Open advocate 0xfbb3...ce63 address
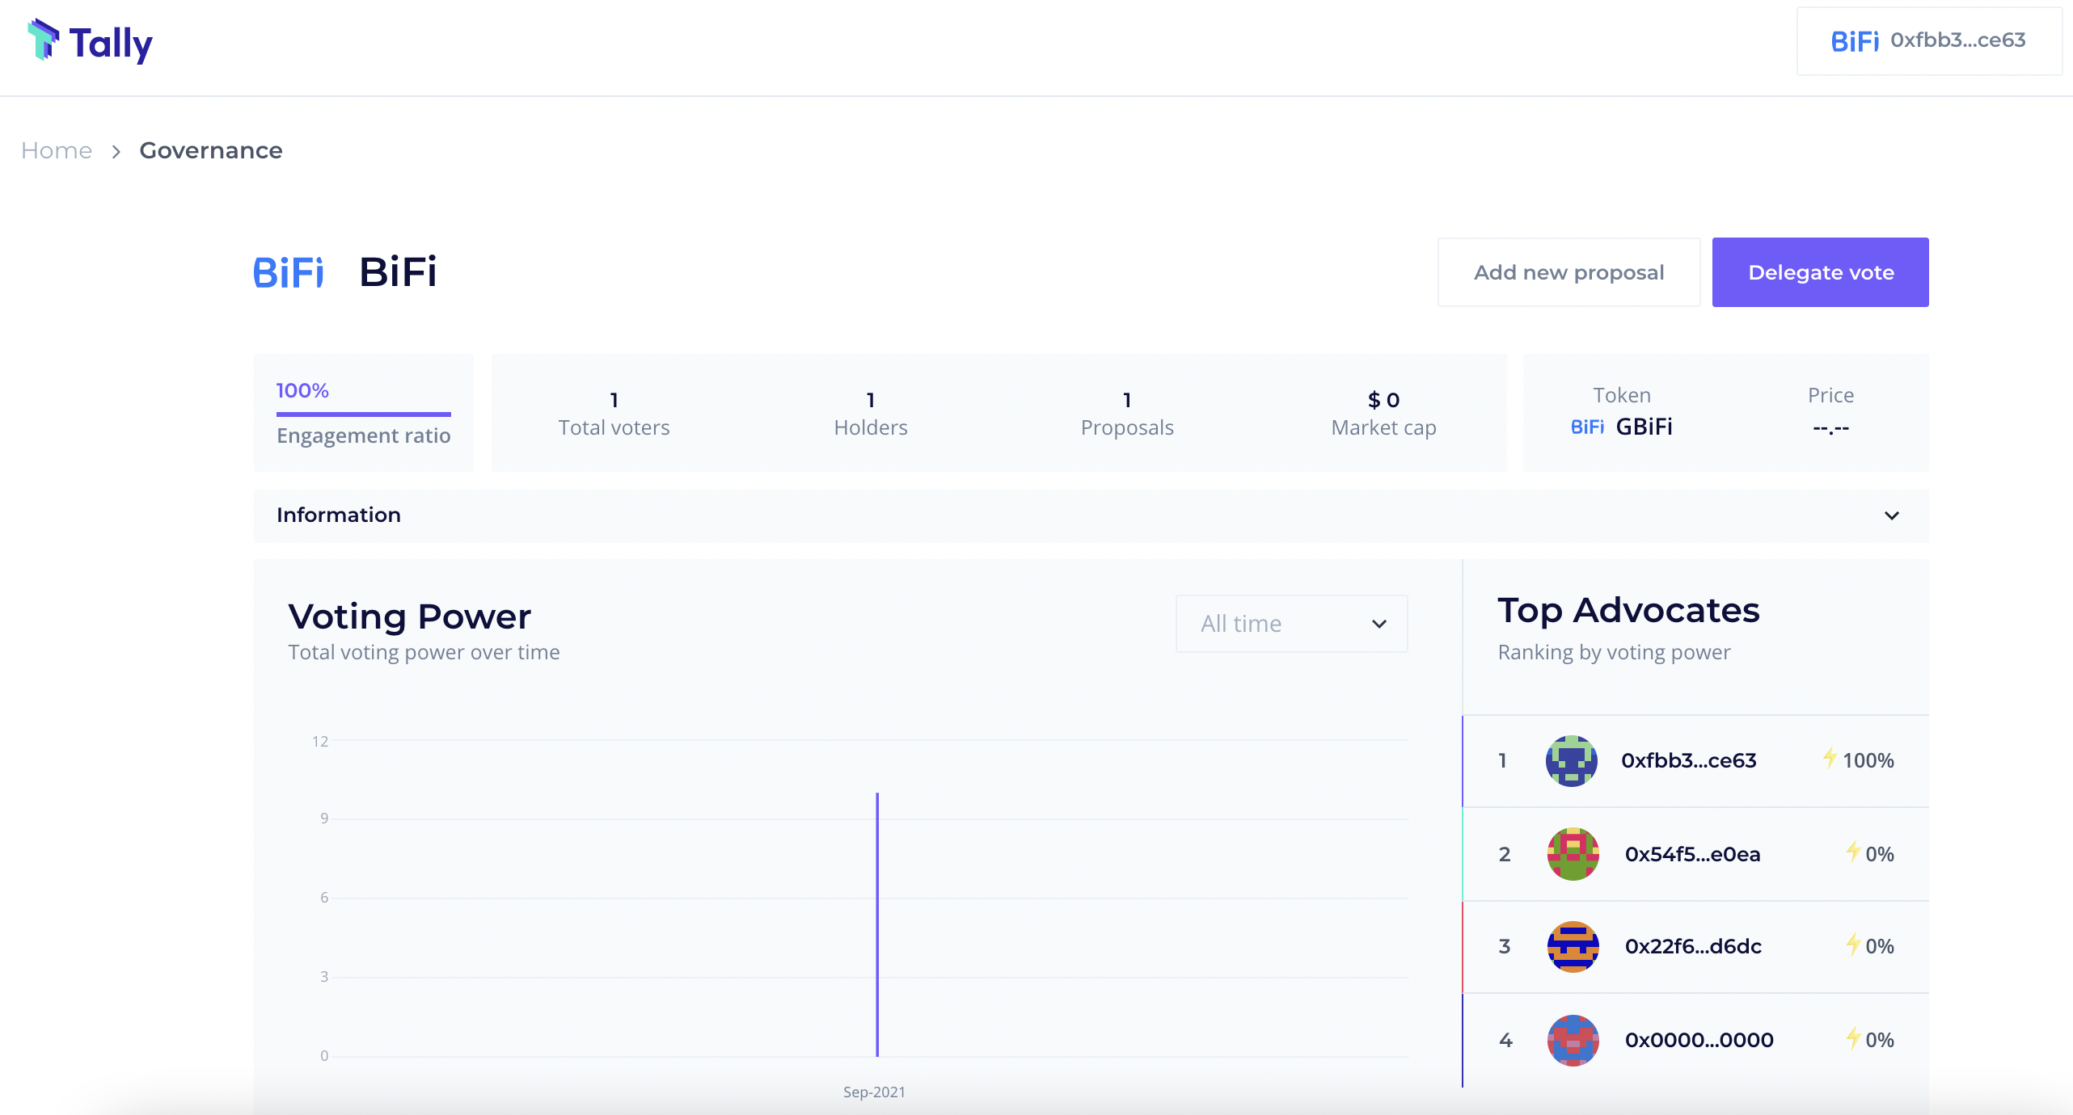Screen dimensions: 2073x1115 point(1689,761)
